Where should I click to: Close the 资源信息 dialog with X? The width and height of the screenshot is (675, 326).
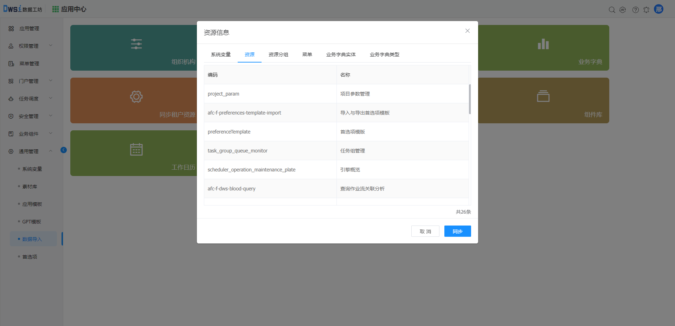[467, 31]
